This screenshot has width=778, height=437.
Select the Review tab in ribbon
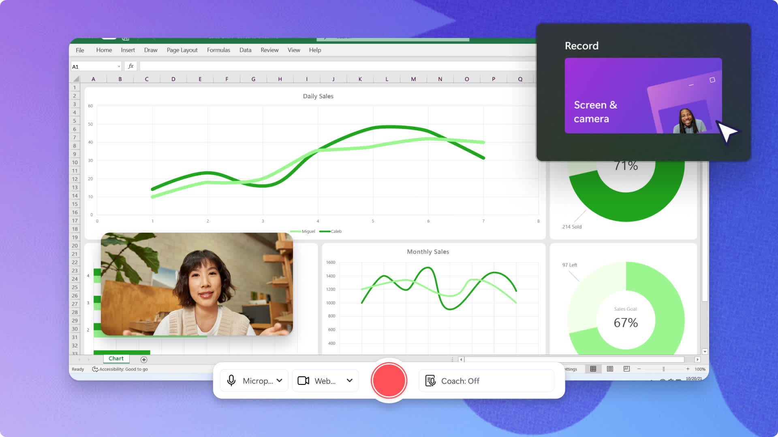(268, 50)
